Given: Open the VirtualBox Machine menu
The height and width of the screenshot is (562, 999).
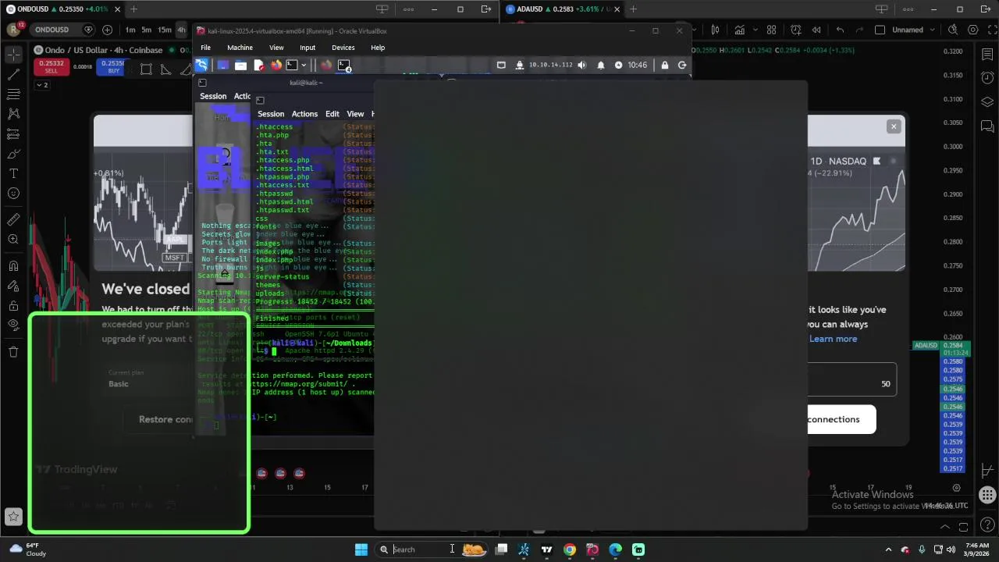Looking at the screenshot, I should tap(240, 48).
